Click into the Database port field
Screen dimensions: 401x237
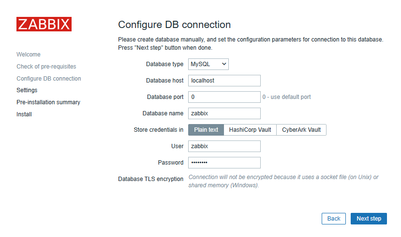point(224,97)
